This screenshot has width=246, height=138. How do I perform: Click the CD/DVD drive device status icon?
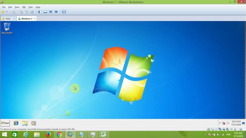tap(212, 129)
